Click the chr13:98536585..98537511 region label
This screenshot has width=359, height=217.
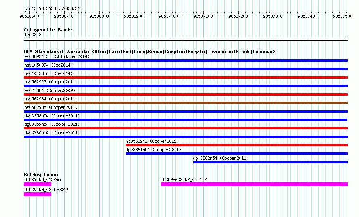(53, 9)
